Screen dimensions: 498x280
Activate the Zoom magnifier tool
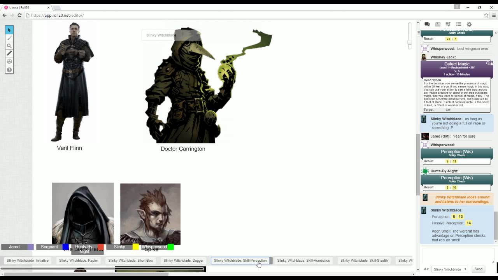point(9,45)
